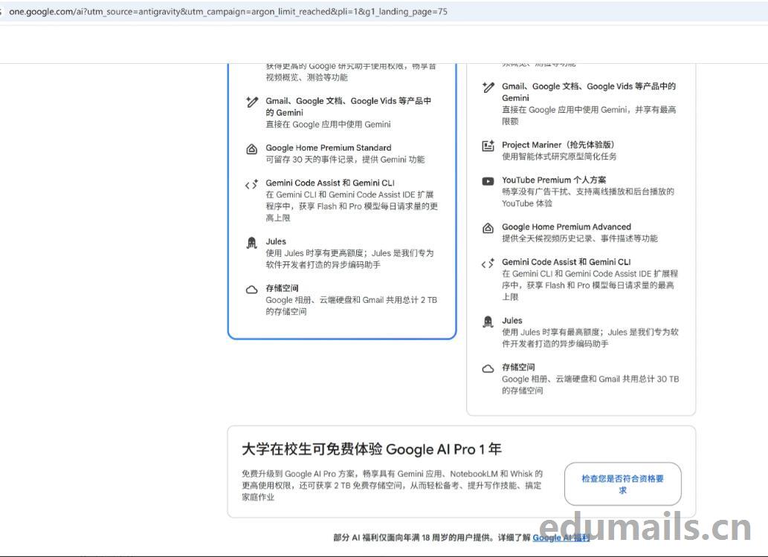The image size is (768, 557).
Task: Click the browser address bar URL
Action: pyautogui.click(x=230, y=12)
